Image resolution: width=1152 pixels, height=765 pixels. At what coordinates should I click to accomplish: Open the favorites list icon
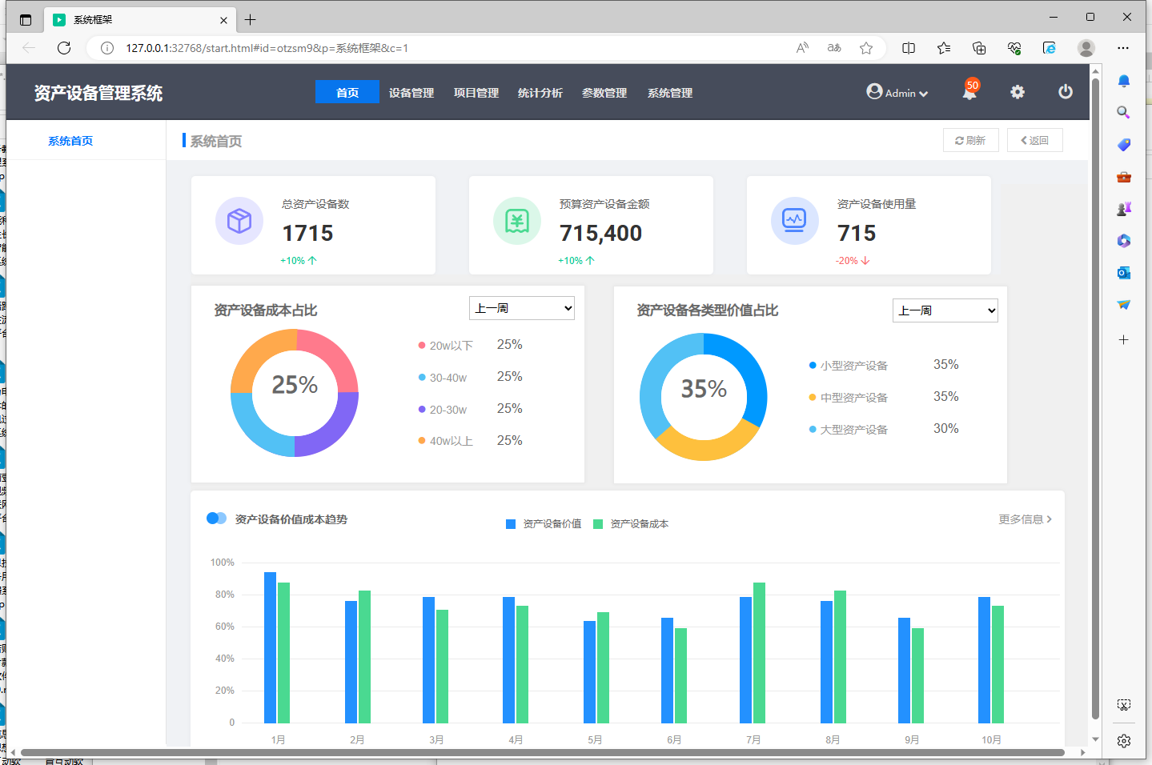click(944, 48)
